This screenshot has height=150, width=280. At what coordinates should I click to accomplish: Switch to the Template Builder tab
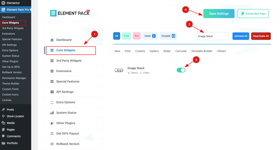202,51
